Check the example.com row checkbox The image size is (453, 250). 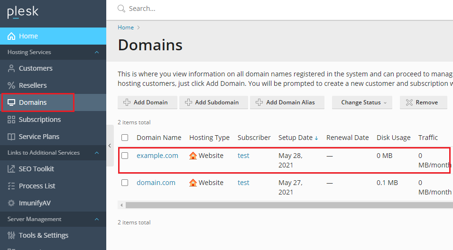tap(125, 156)
